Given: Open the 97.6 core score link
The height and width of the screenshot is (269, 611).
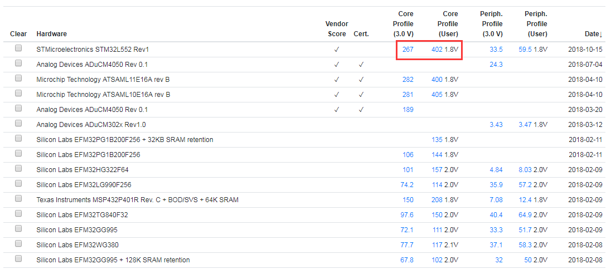Looking at the screenshot, I should coord(407,215).
